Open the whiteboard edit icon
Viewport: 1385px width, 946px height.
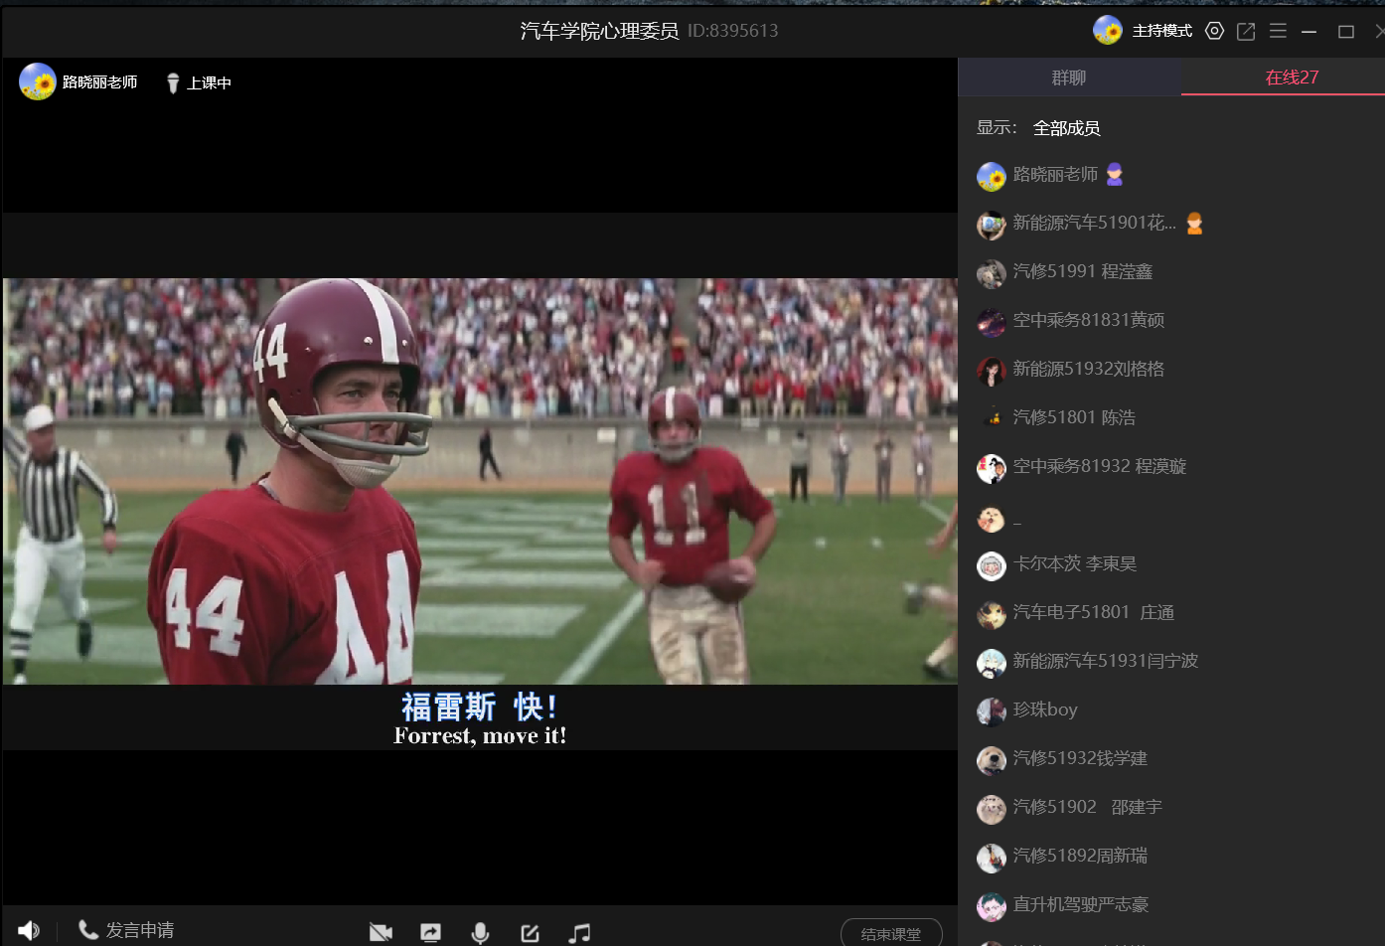tap(530, 932)
